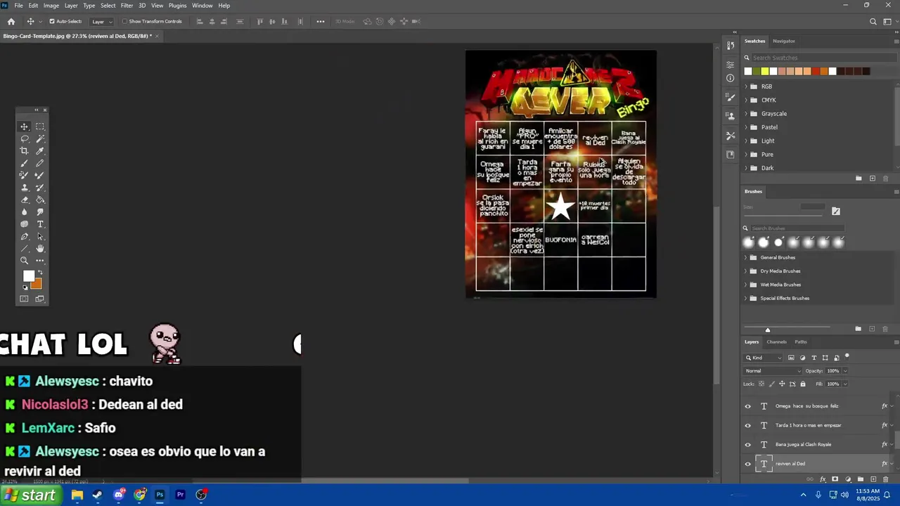
Task: Select the Clone Stamp tool
Action: 25,188
